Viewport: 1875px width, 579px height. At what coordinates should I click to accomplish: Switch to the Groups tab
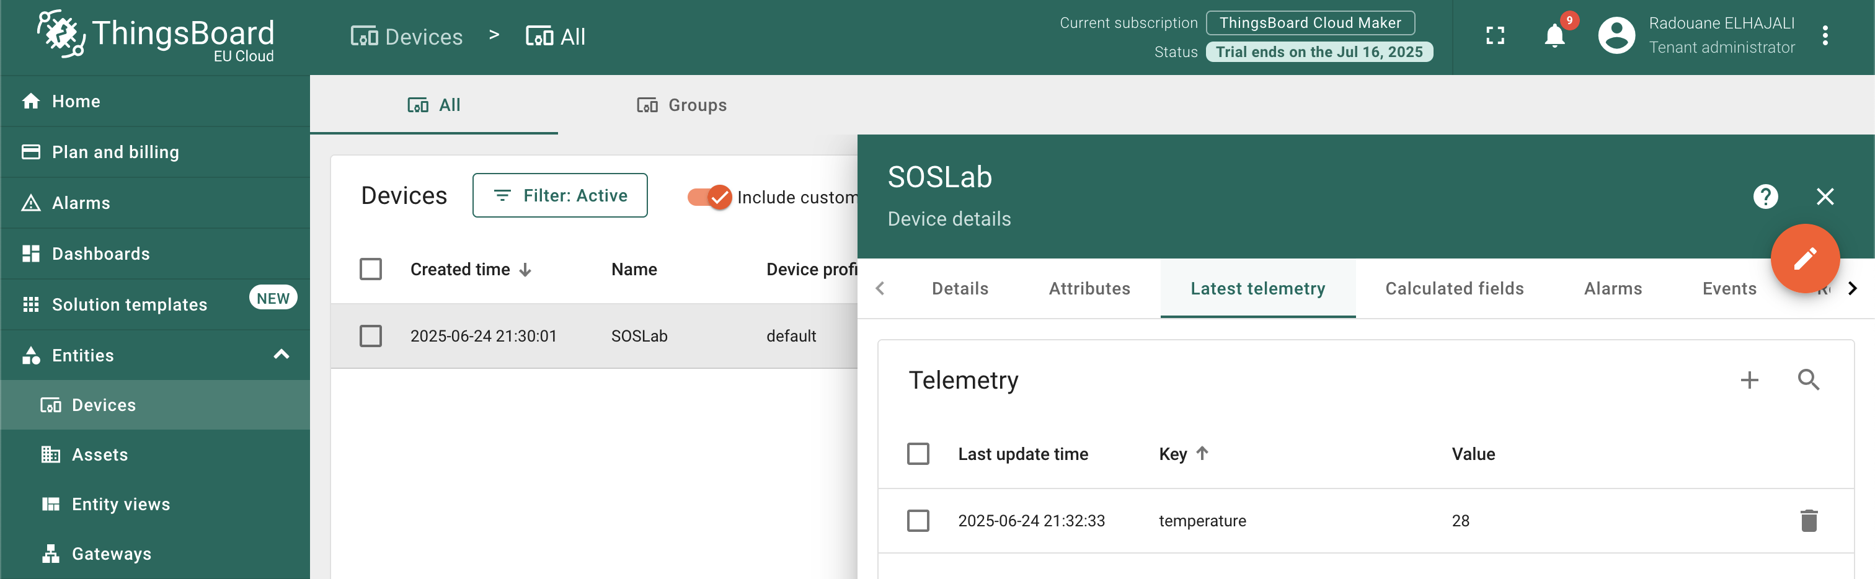[682, 105]
